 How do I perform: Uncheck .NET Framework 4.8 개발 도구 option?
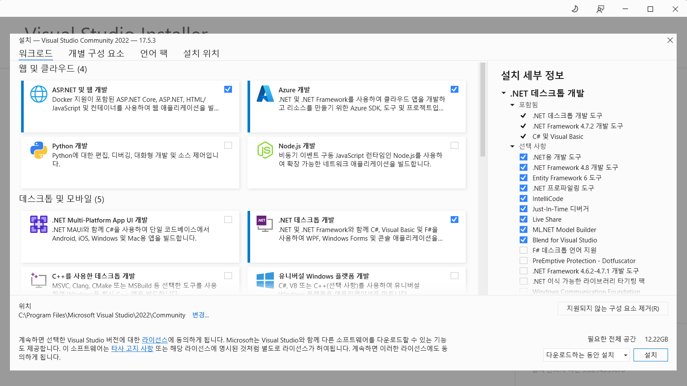click(524, 167)
